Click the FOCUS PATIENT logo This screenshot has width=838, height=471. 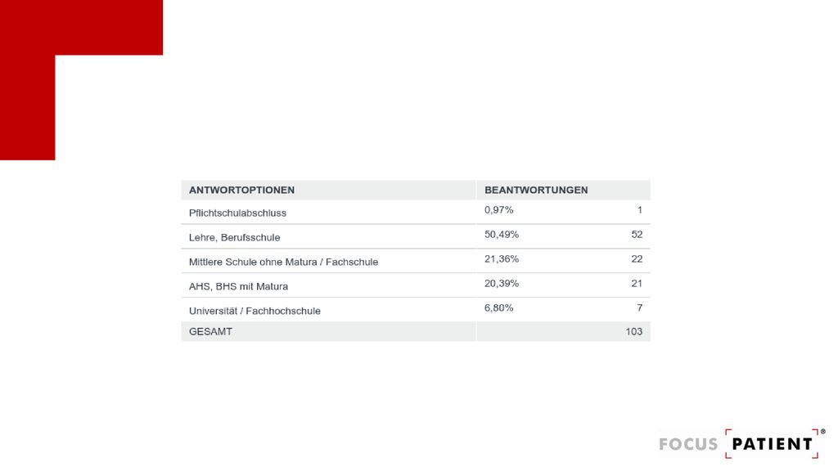click(741, 443)
